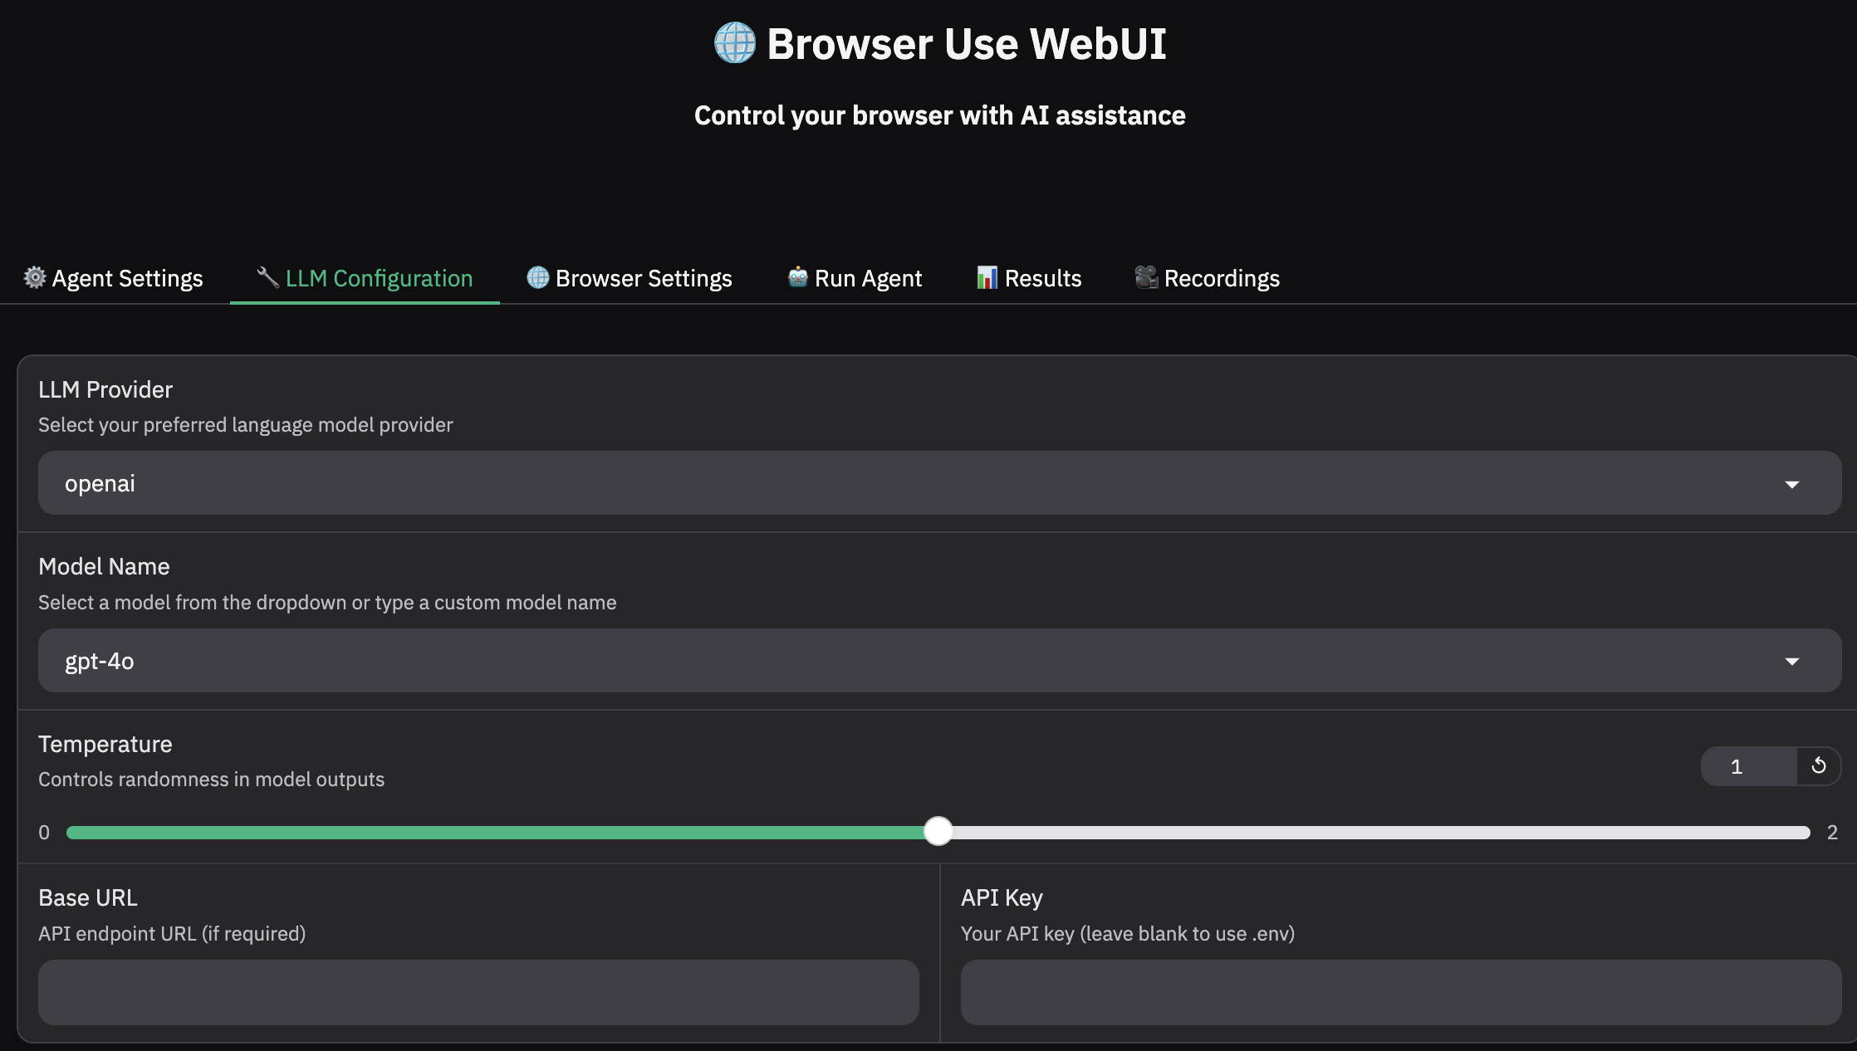Click the globe icon beside Browser Settings
Image resolution: width=1857 pixels, height=1051 pixels.
point(538,277)
